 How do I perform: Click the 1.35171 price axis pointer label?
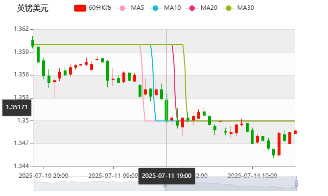(x=17, y=107)
